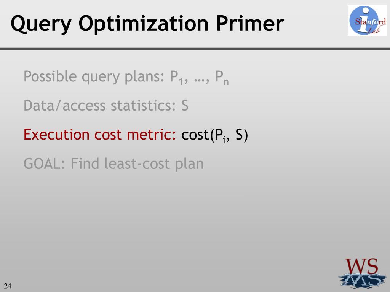Click the WSMS logo in the corner

tap(362, 273)
